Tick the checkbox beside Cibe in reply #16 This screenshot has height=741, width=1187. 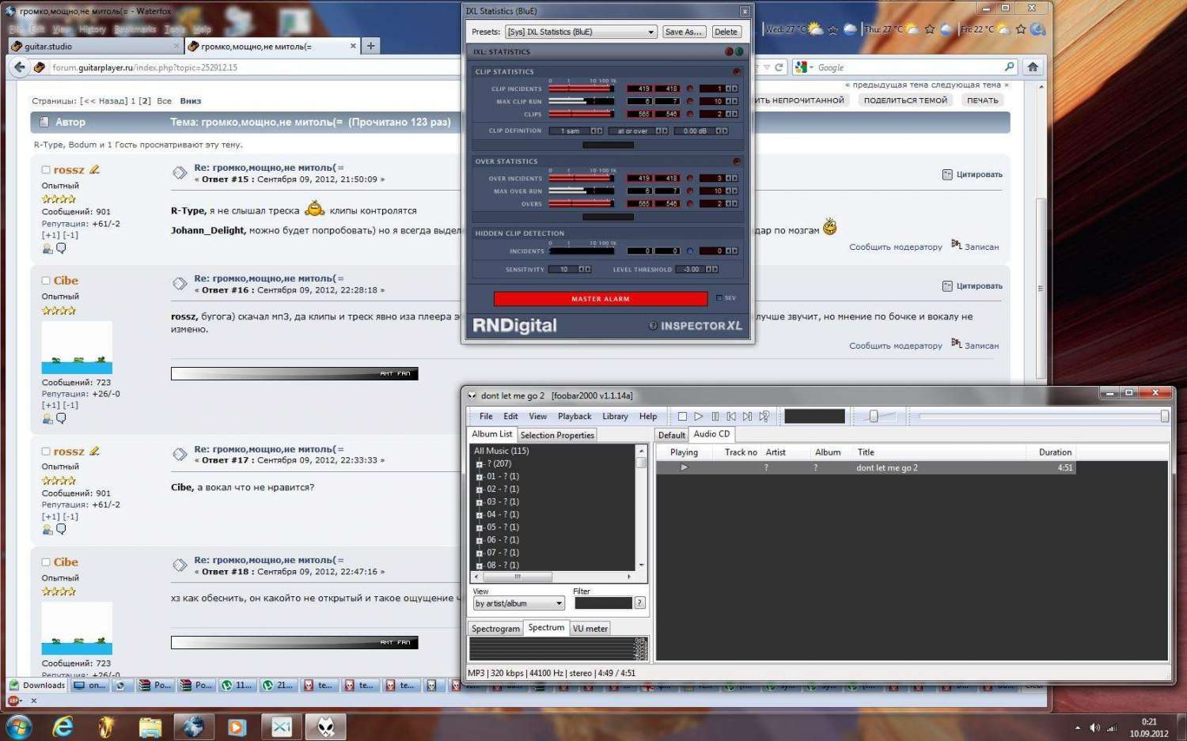[46, 281]
